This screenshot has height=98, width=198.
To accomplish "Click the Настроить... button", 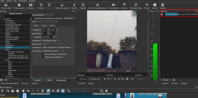I will click(69, 18).
